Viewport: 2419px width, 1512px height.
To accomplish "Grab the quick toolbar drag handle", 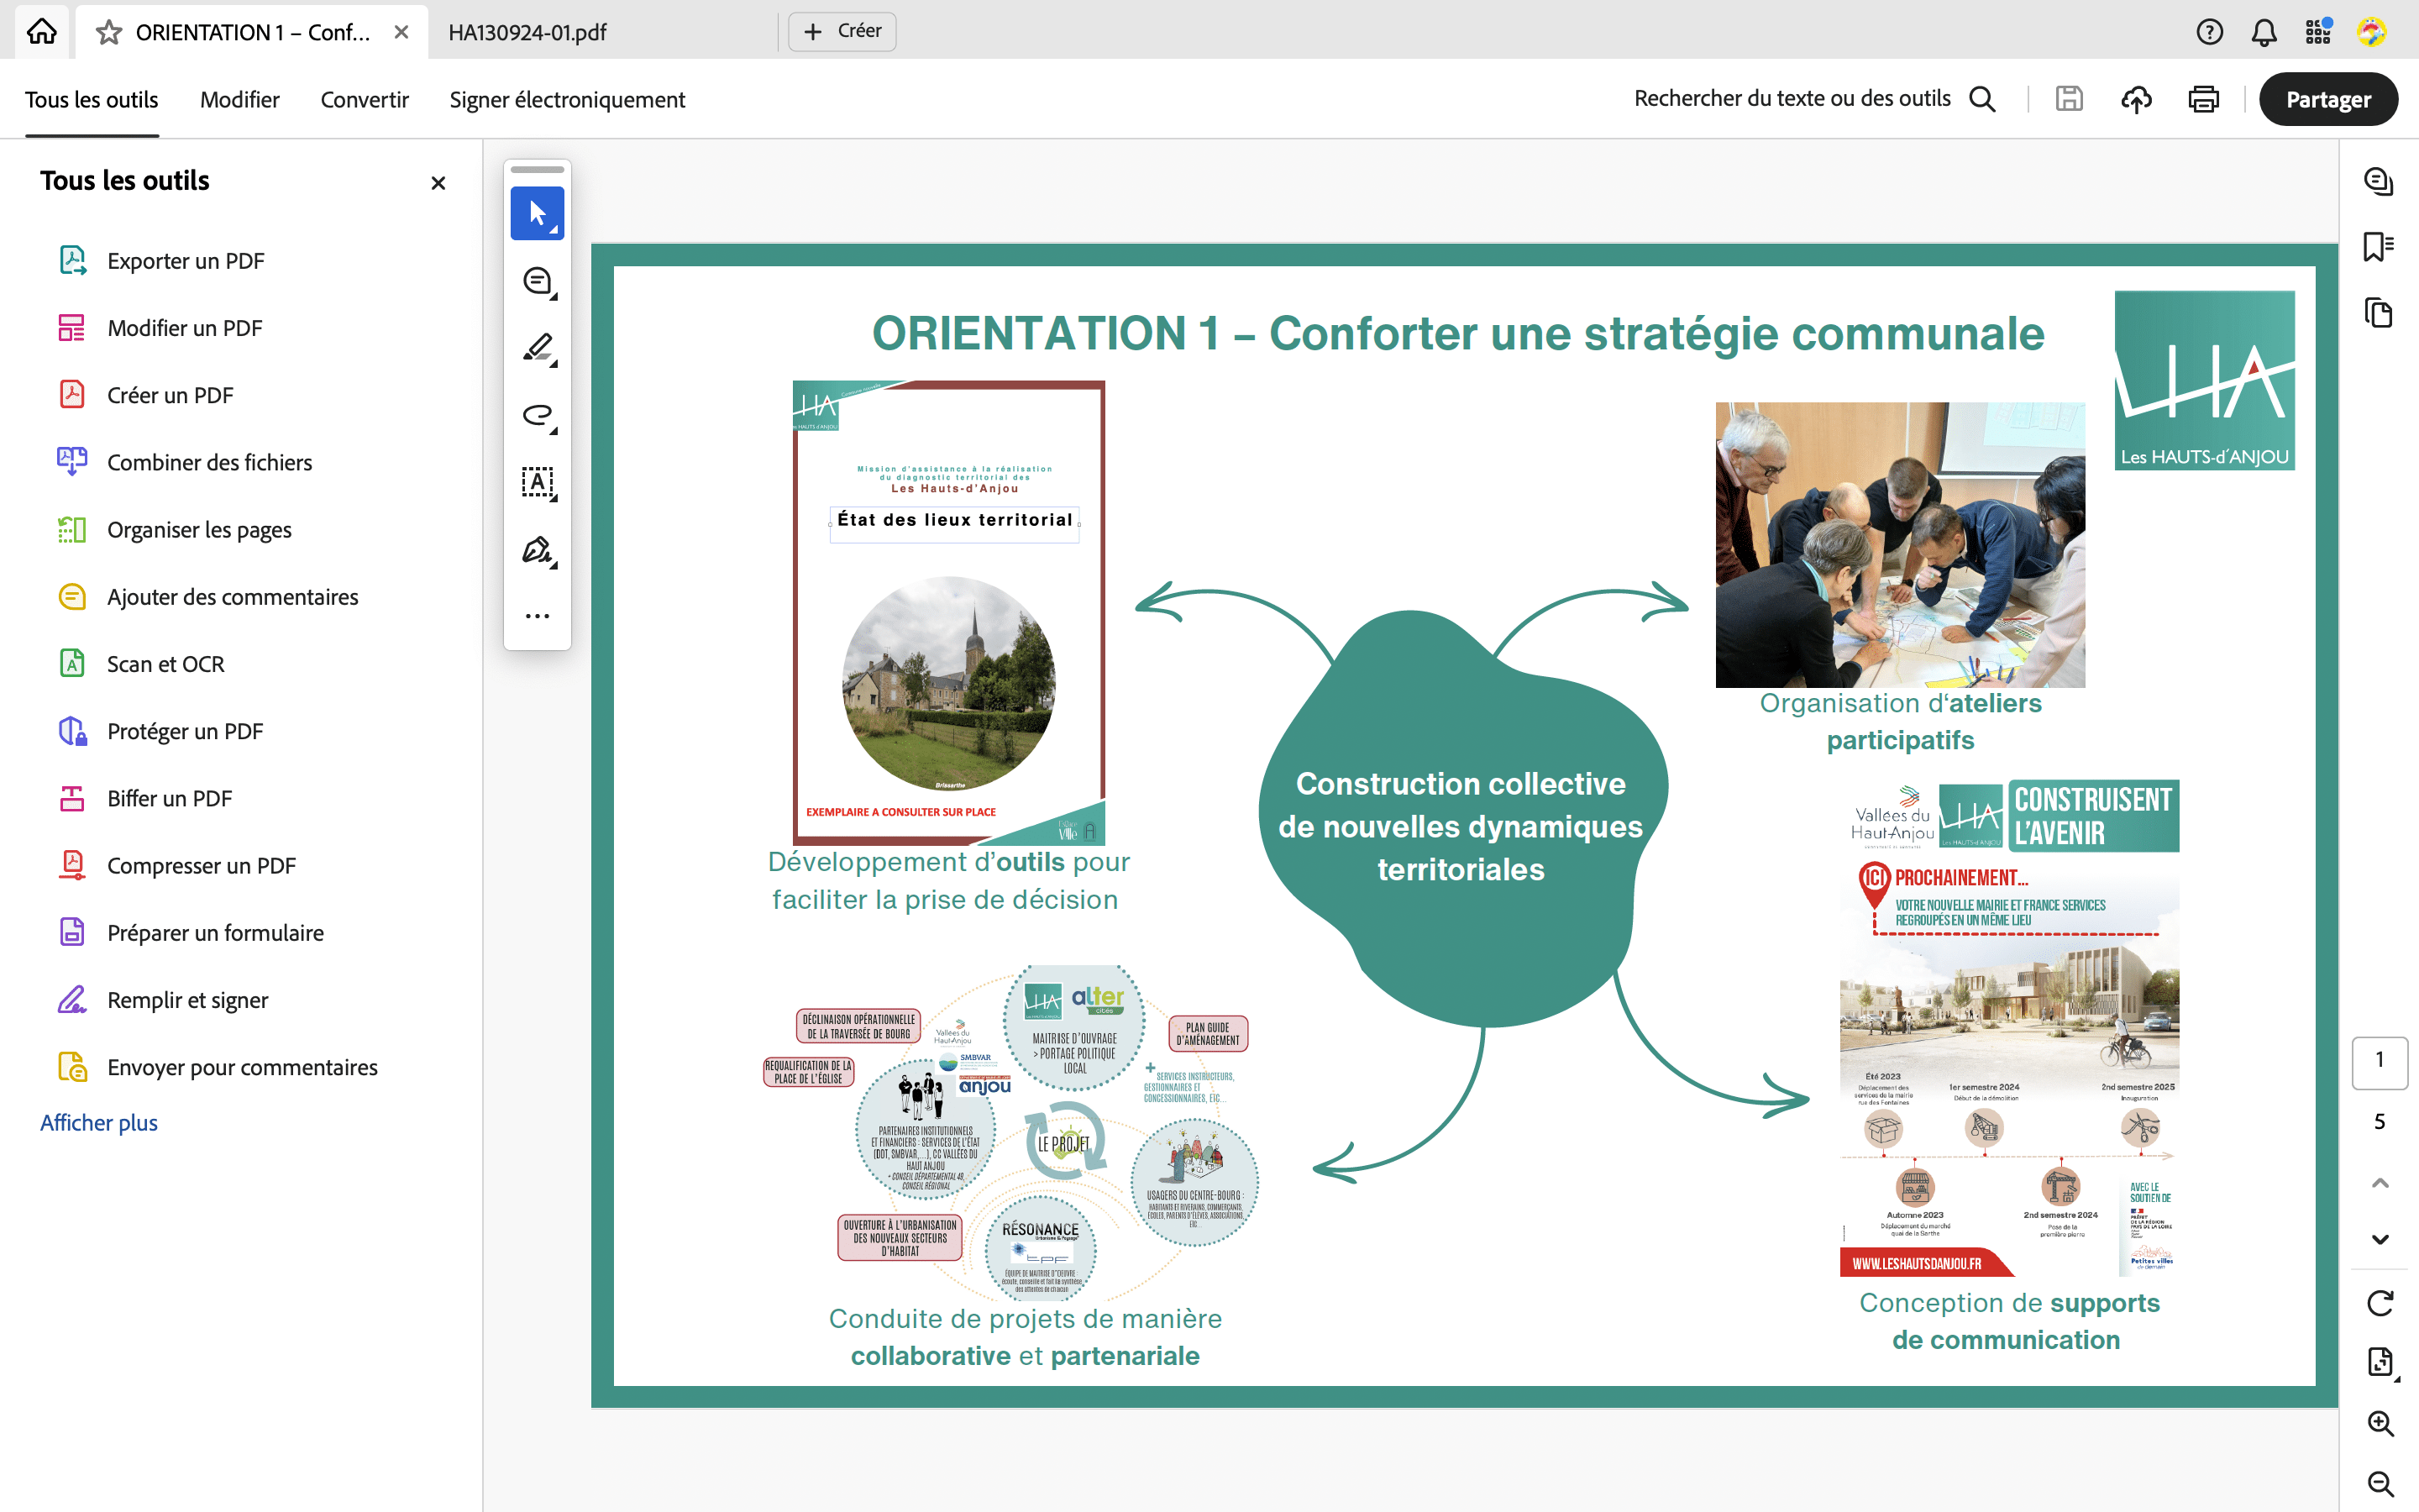I will coord(538,170).
